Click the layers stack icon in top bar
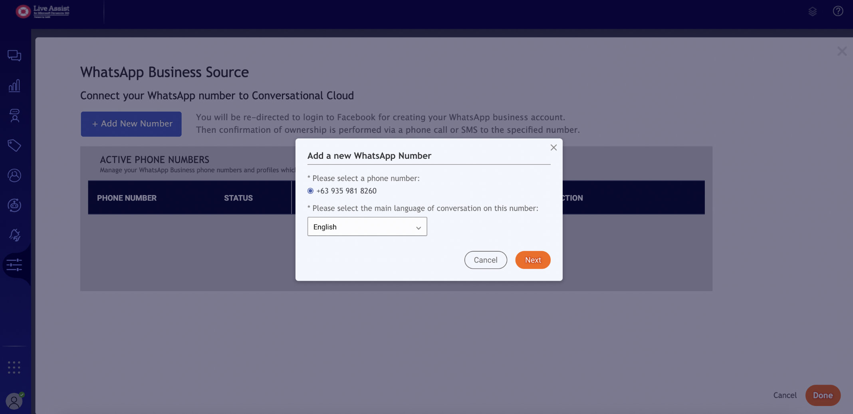Screen dimensions: 853x414 point(812,11)
